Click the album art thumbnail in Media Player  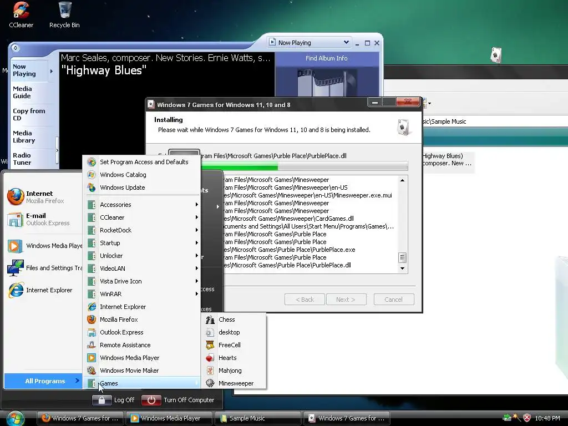327,82
